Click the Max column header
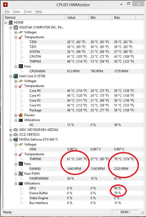 [124, 18]
